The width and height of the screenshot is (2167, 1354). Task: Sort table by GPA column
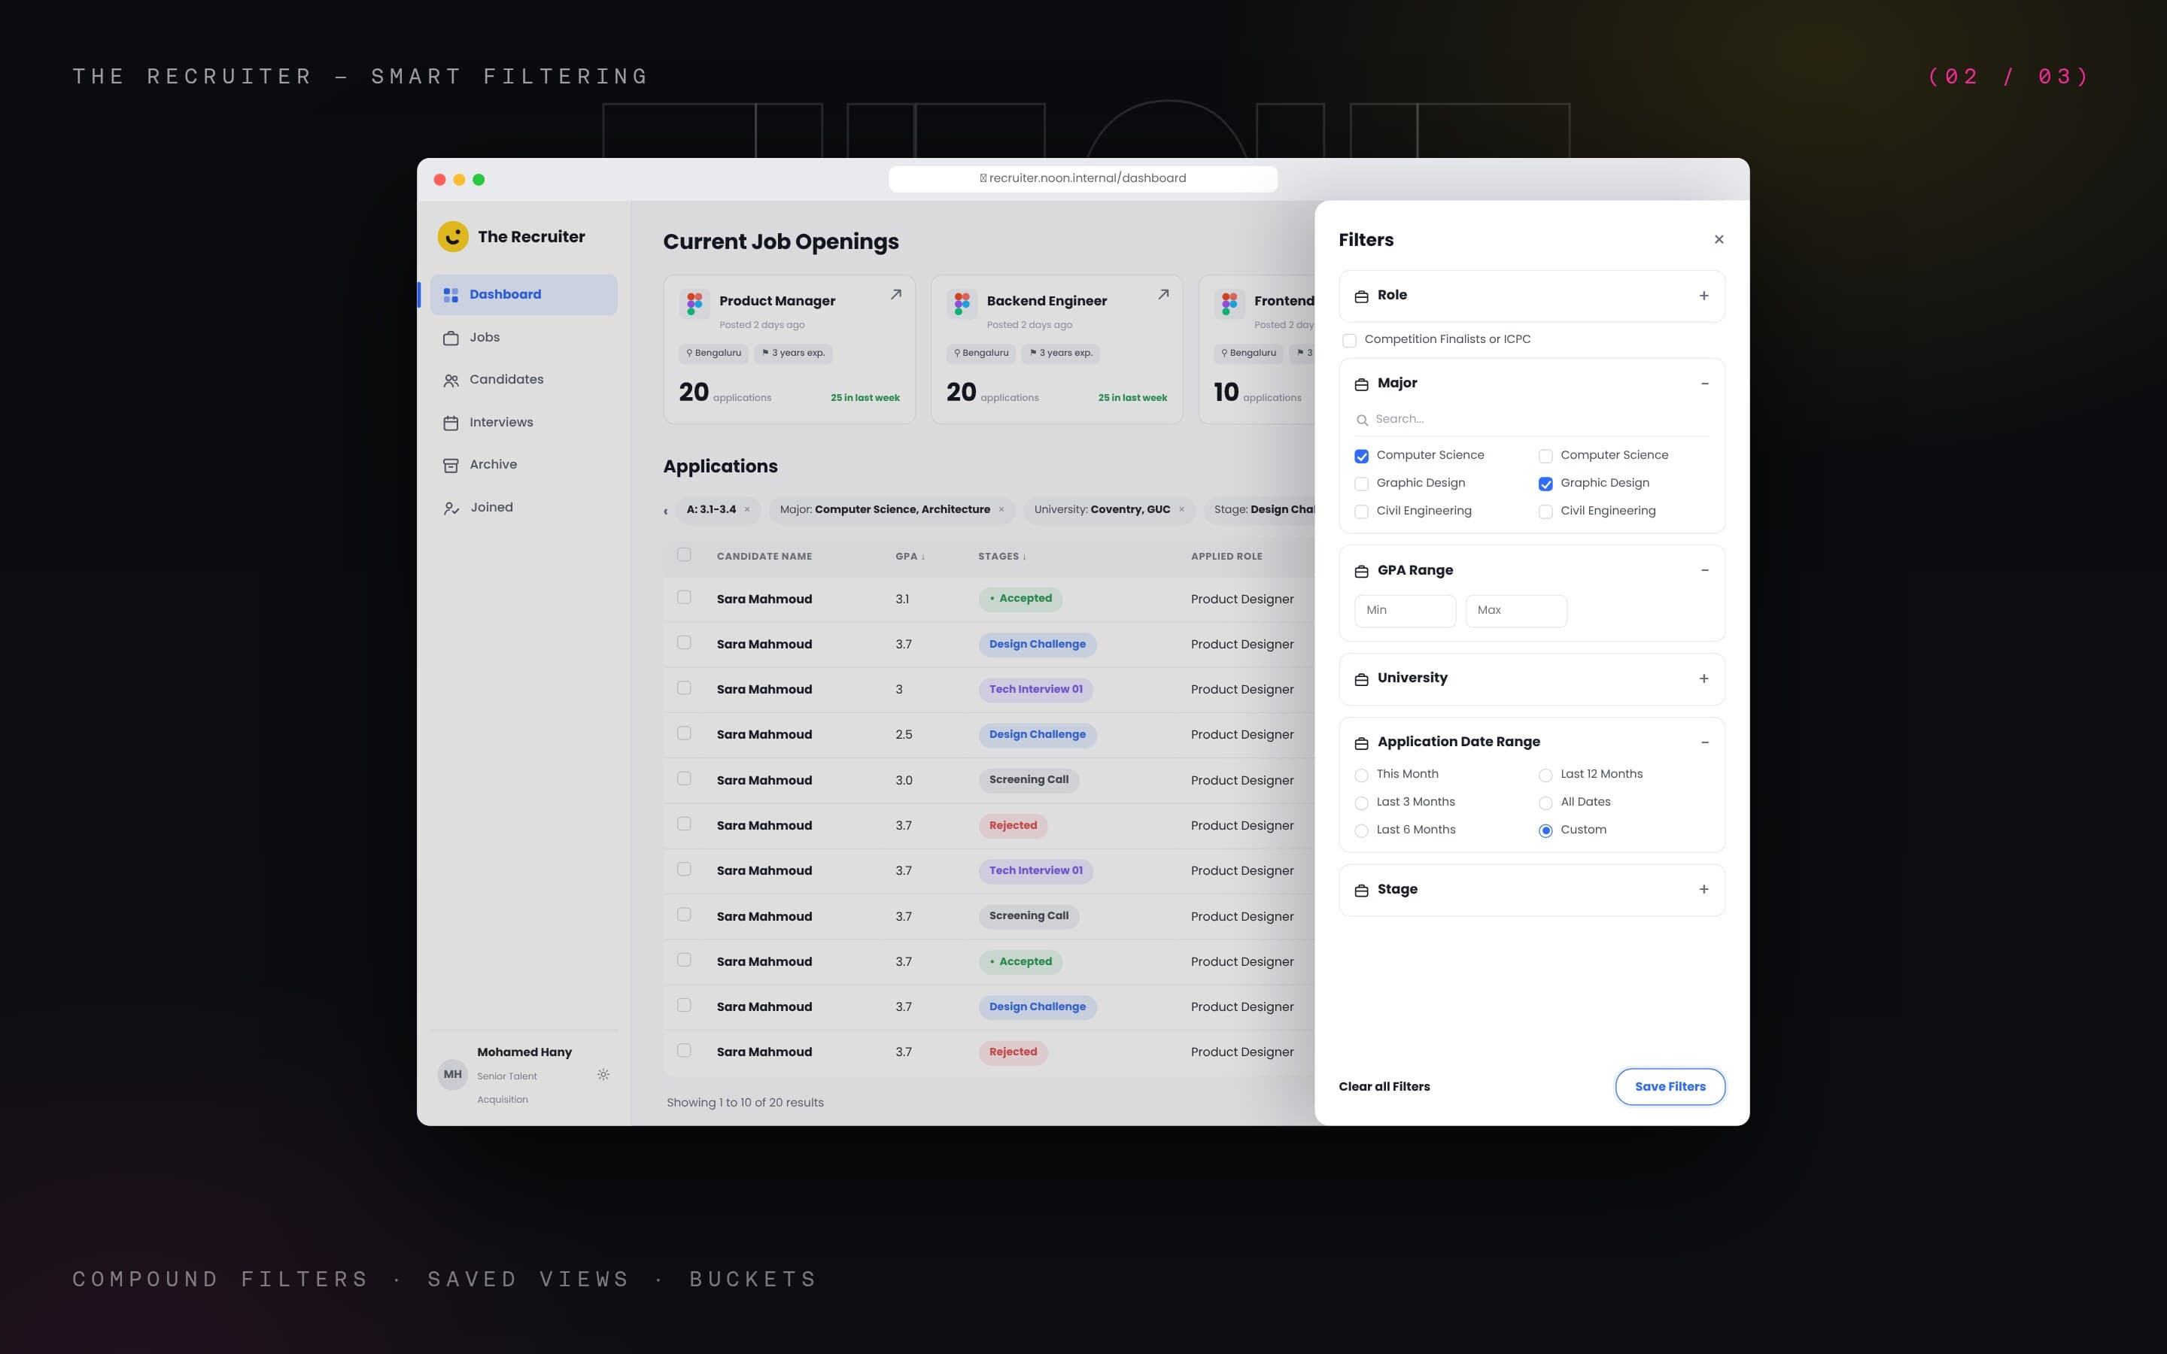point(910,556)
